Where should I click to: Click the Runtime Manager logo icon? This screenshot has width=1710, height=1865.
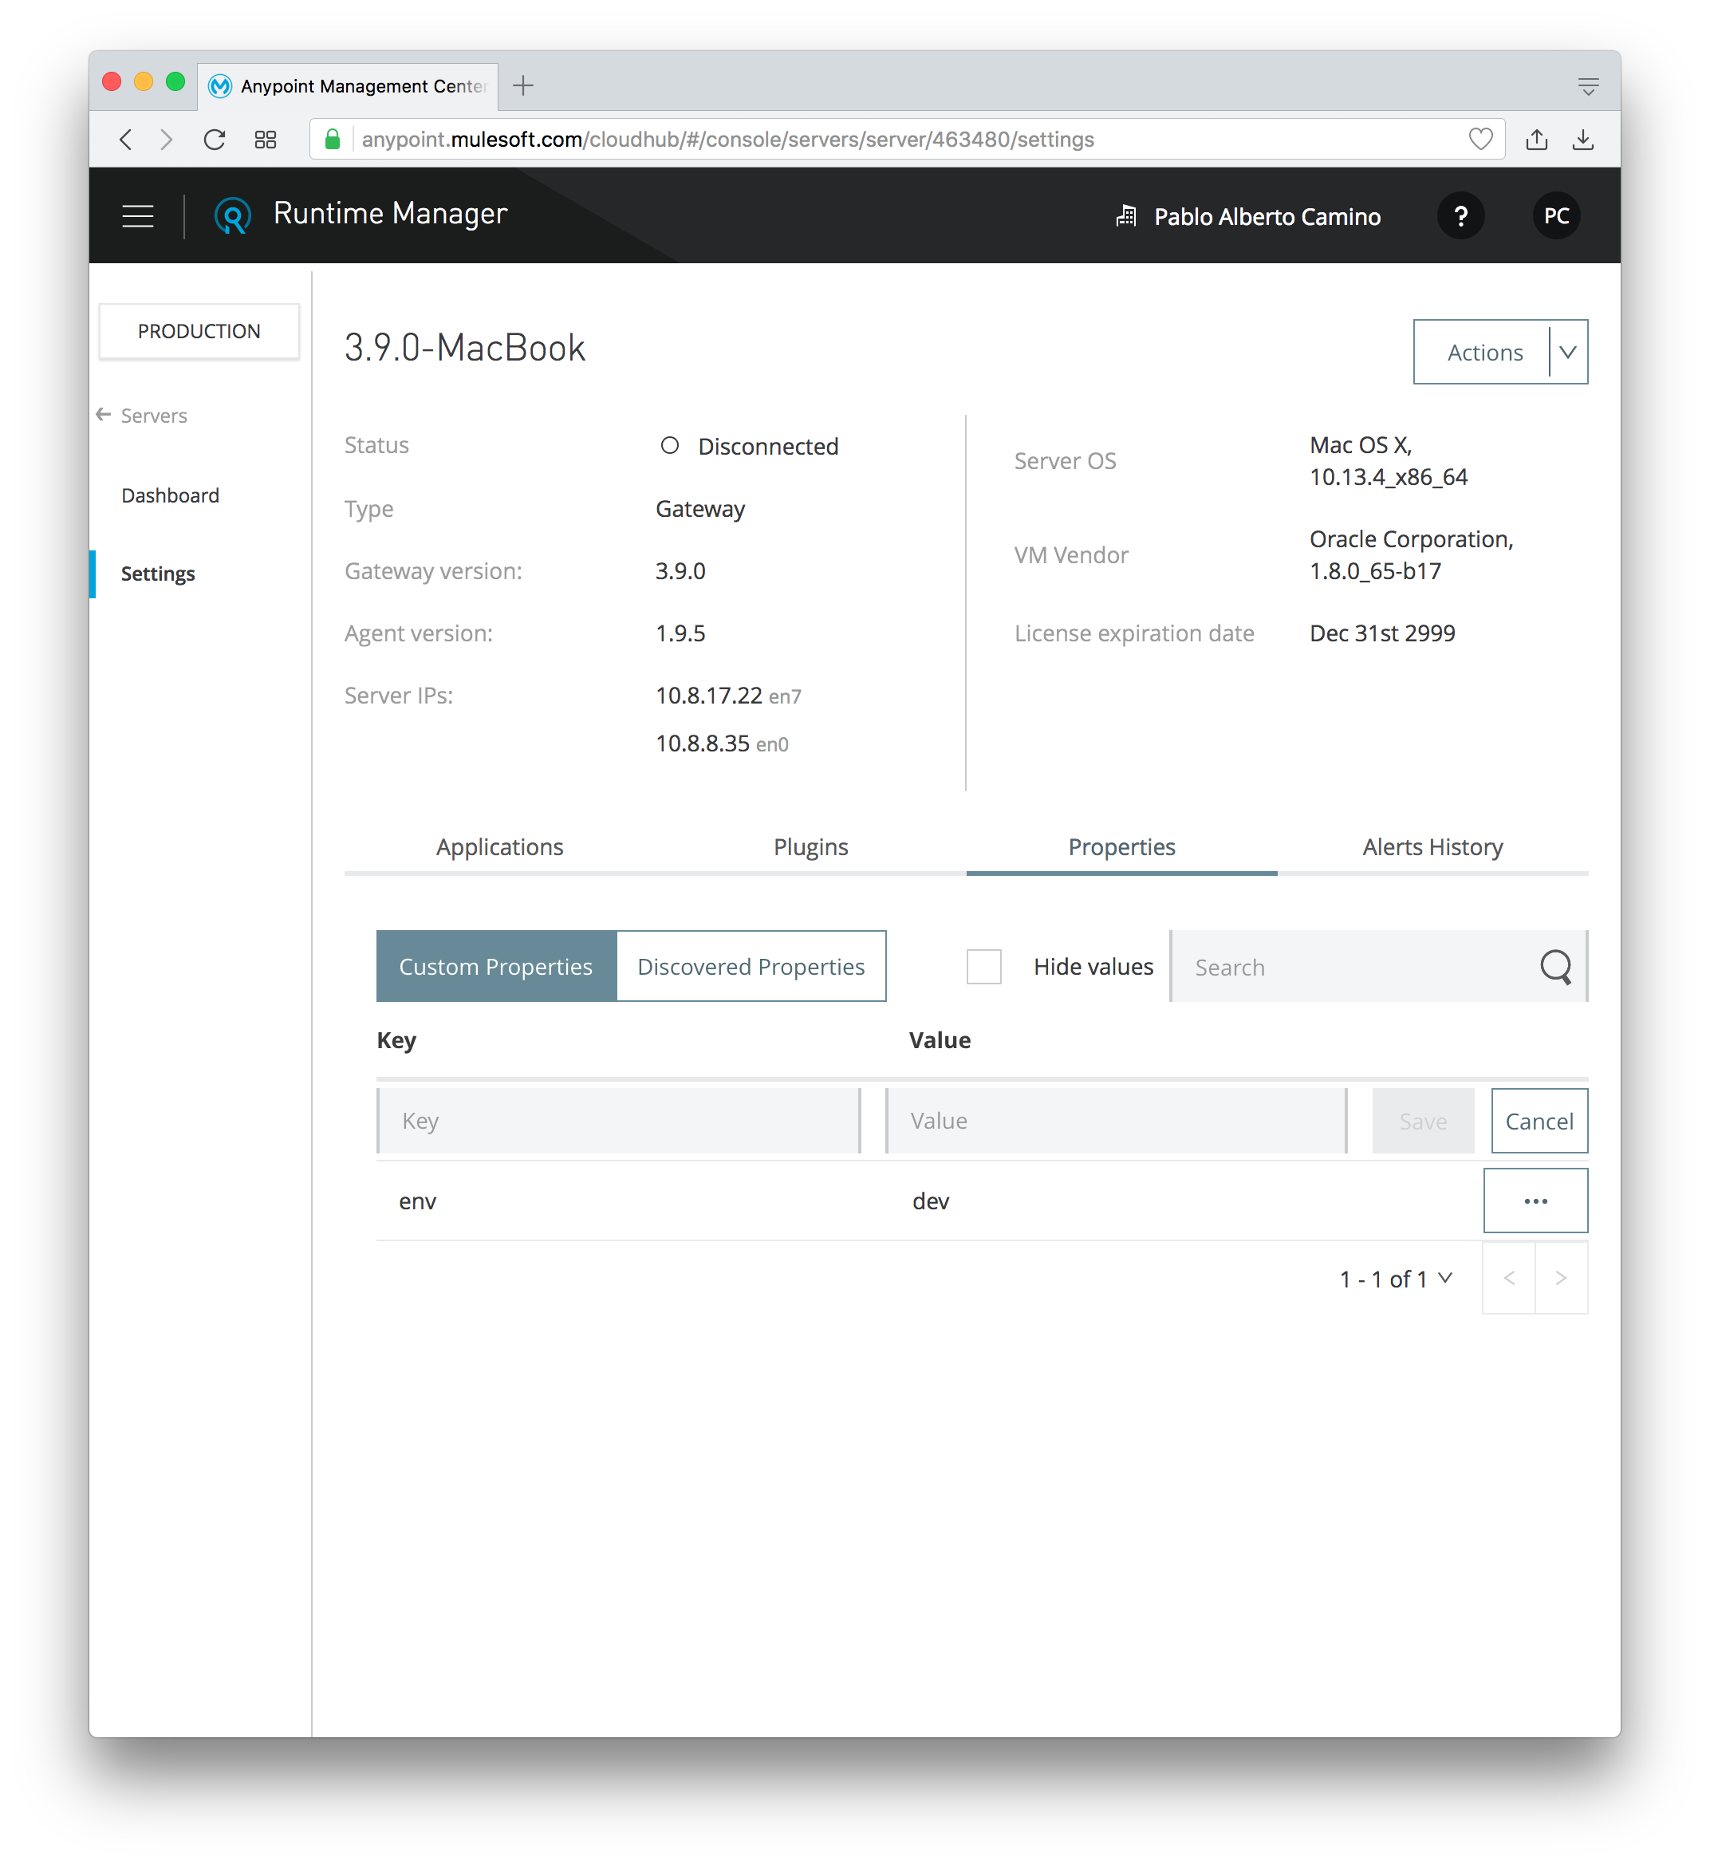pyautogui.click(x=232, y=215)
